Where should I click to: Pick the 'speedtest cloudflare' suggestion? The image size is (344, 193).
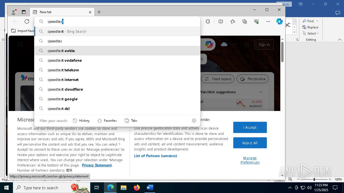tap(117, 89)
